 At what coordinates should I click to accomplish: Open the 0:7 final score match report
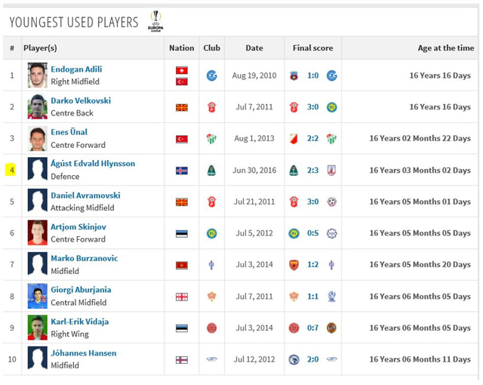(312, 328)
